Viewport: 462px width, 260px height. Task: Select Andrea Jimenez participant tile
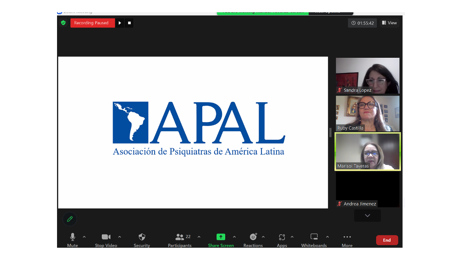[x=367, y=189]
